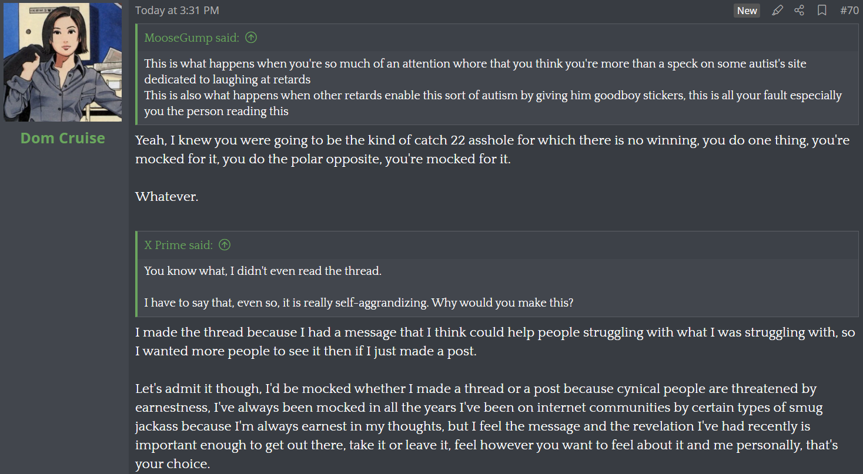
Task: Bookmark post #70
Action: tap(822, 11)
